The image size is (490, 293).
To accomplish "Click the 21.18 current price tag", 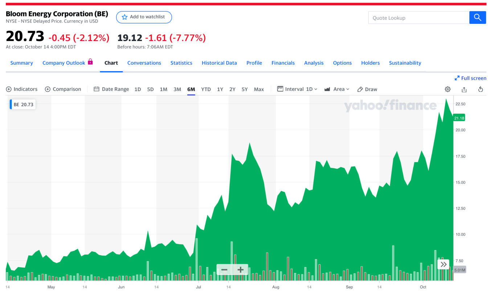I will coord(459,118).
